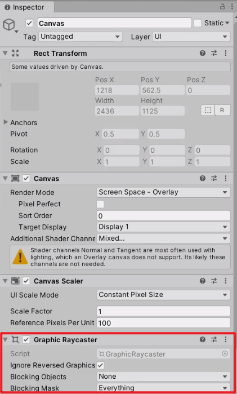Click the Pivot Y field
The height and width of the screenshot is (394, 237).
[x=166, y=134]
